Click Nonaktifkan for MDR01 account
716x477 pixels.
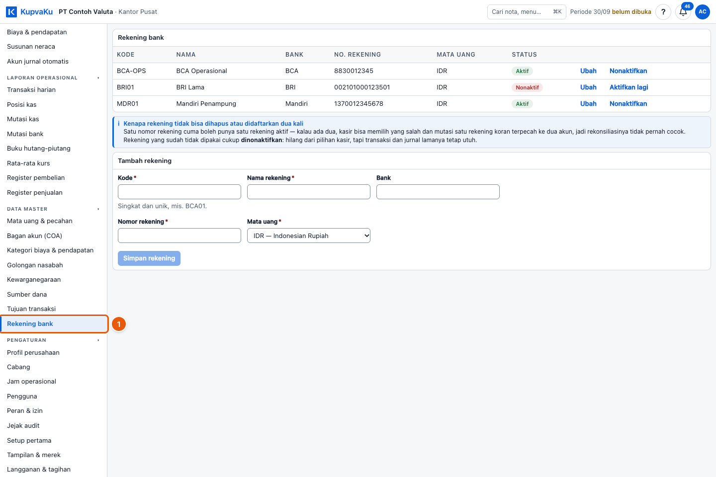click(x=628, y=104)
